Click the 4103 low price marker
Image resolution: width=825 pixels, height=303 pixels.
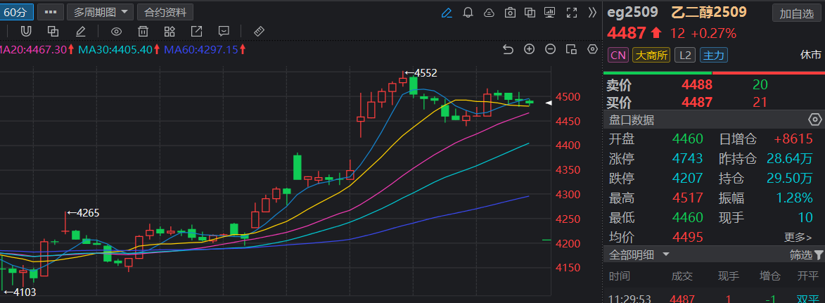(20, 292)
